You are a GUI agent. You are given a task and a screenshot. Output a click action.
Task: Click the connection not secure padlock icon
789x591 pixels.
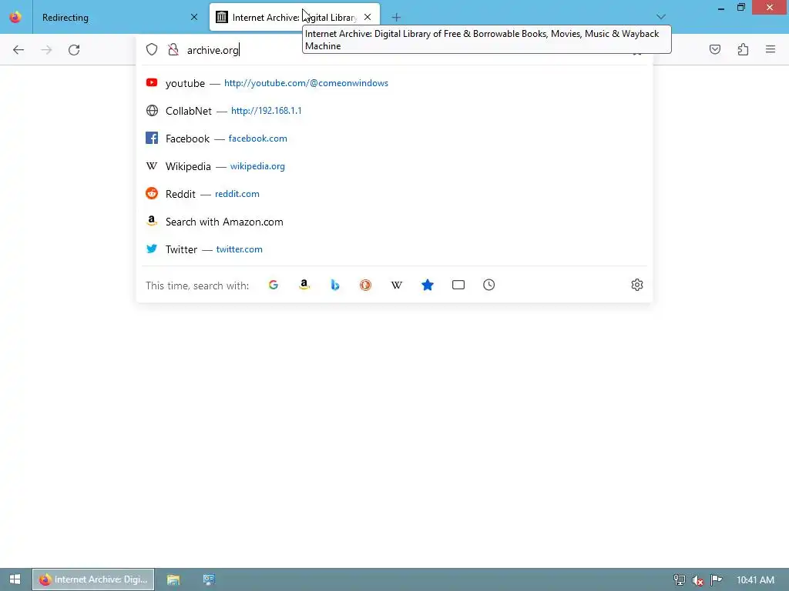click(173, 49)
